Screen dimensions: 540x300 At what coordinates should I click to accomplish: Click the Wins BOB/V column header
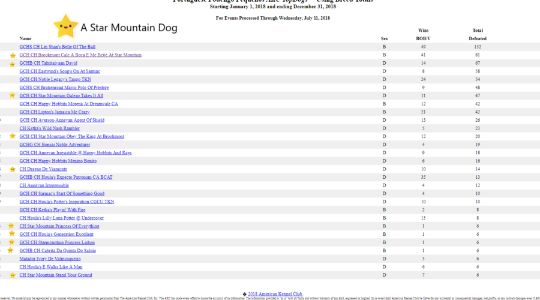423,34
